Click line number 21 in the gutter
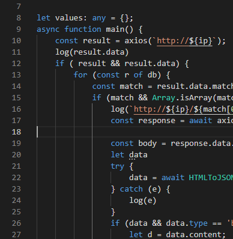This screenshot has height=239, width=233. tap(16, 166)
